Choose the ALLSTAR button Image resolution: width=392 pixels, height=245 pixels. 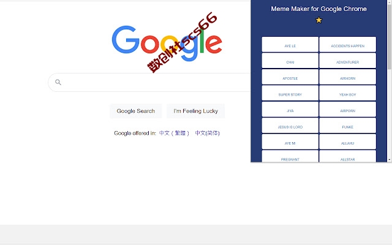[347, 157]
